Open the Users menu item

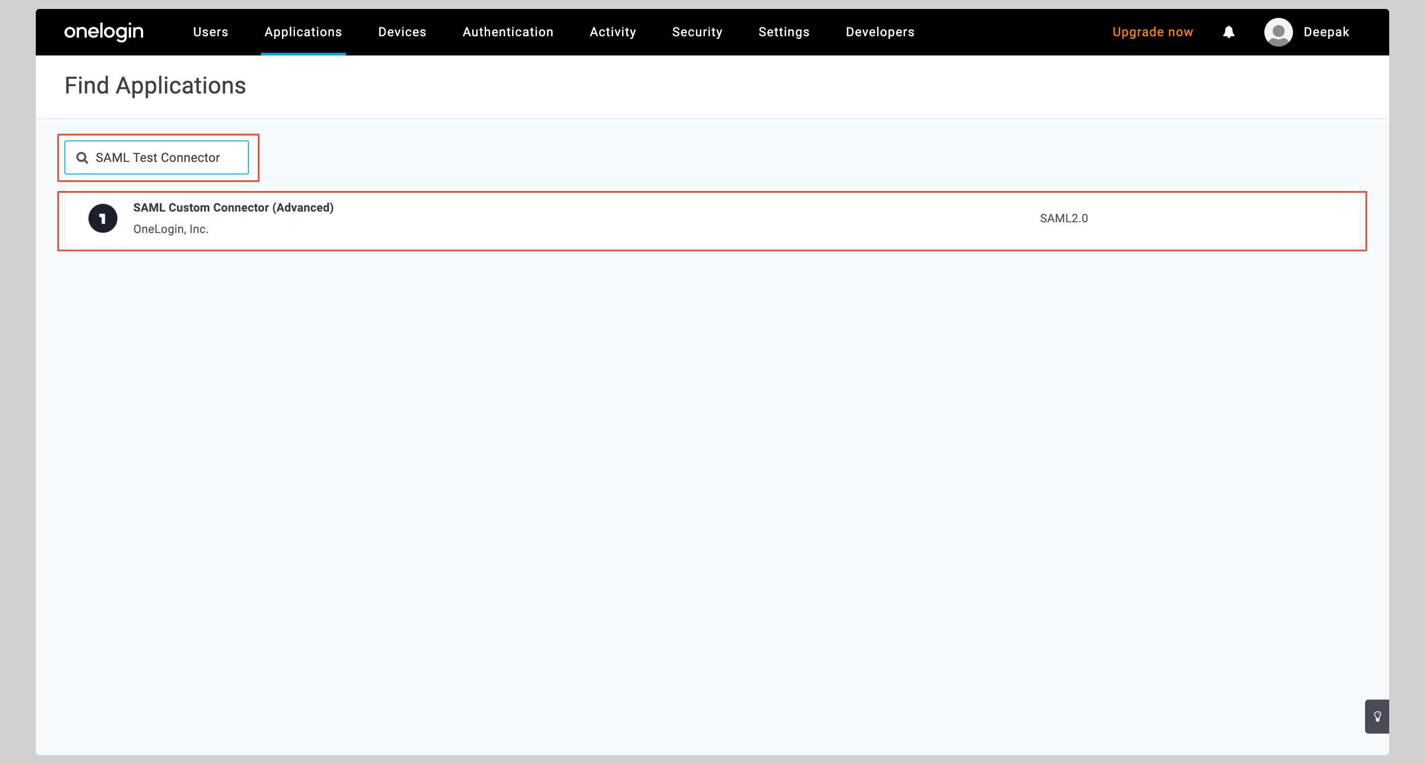(209, 31)
